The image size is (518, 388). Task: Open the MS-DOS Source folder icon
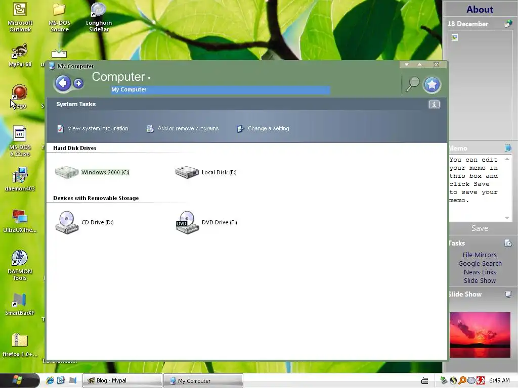pyautogui.click(x=60, y=17)
